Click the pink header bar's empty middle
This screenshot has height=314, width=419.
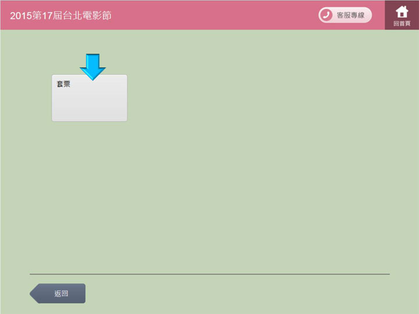tap(215, 15)
